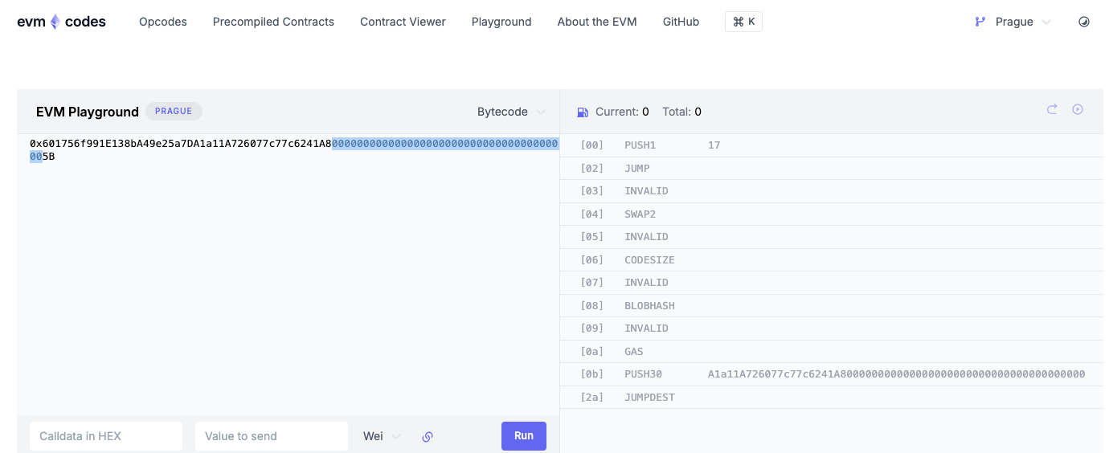
Task: Expand the Wei unit selector
Action: tap(382, 436)
